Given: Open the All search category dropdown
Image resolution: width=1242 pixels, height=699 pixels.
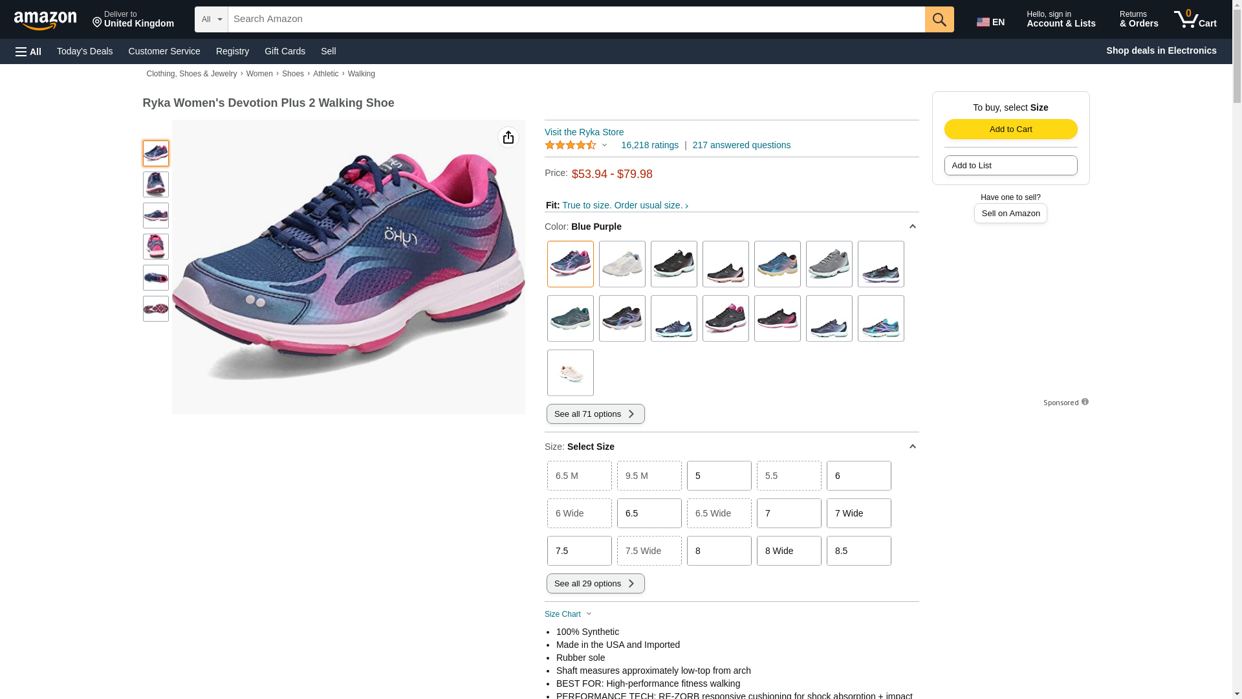Looking at the screenshot, I should [x=212, y=19].
